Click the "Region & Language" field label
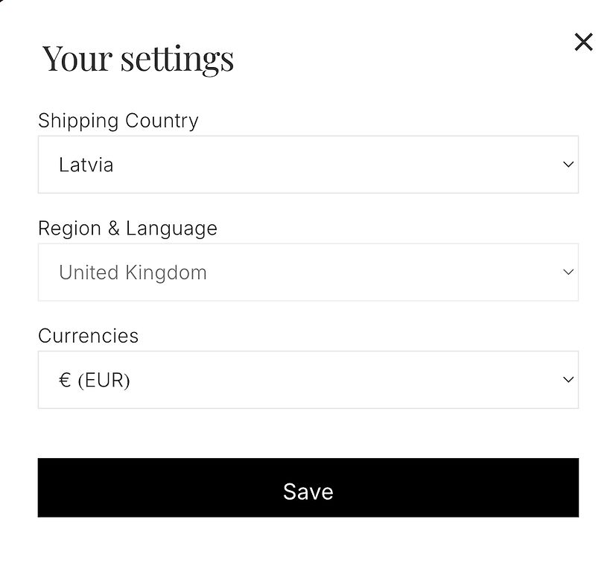613x572 pixels. pyautogui.click(x=127, y=229)
